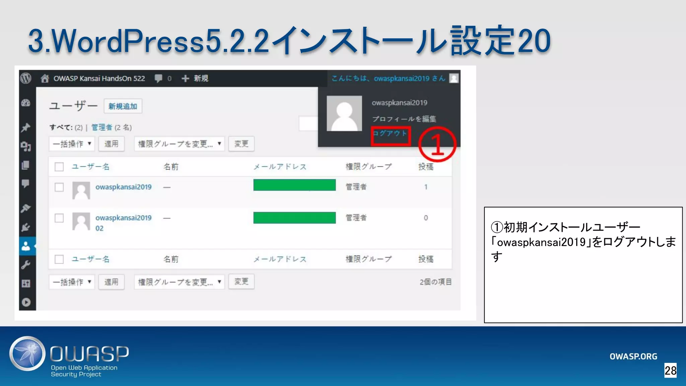Open user owaspkansai2019 profile link
The height and width of the screenshot is (386, 686).
pos(123,187)
